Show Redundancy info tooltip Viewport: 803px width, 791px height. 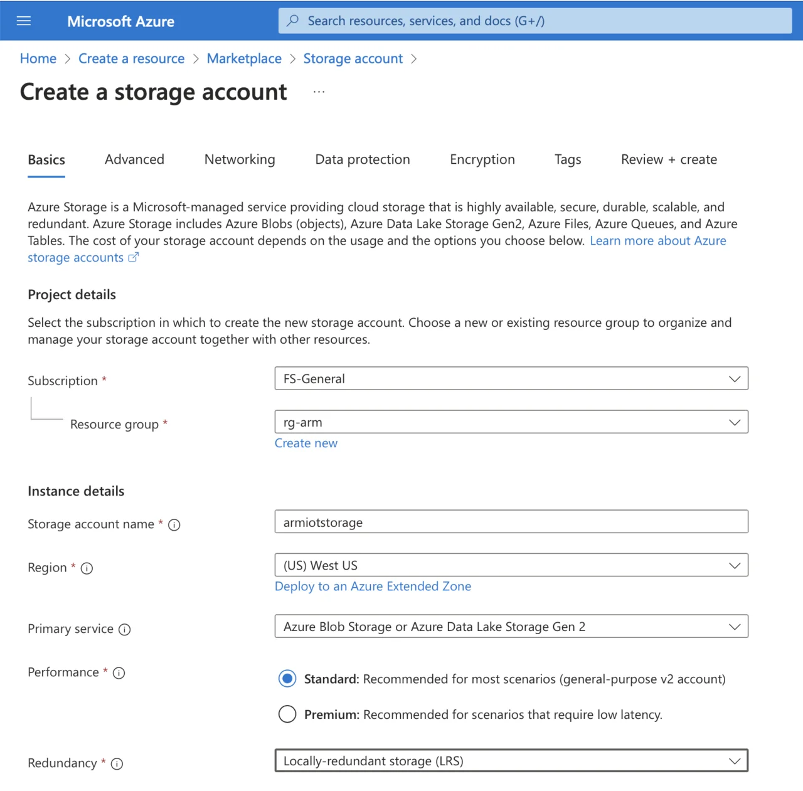click(x=117, y=764)
